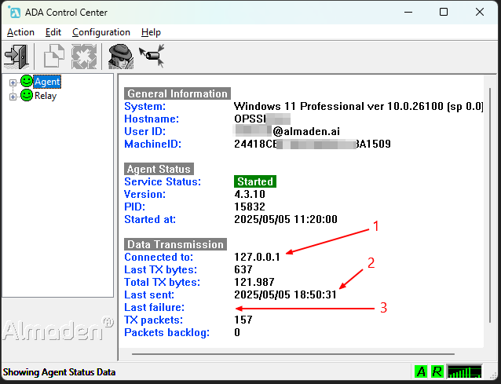Click the spy detective toolbar icon
The height and width of the screenshot is (384, 501).
pyautogui.click(x=120, y=57)
